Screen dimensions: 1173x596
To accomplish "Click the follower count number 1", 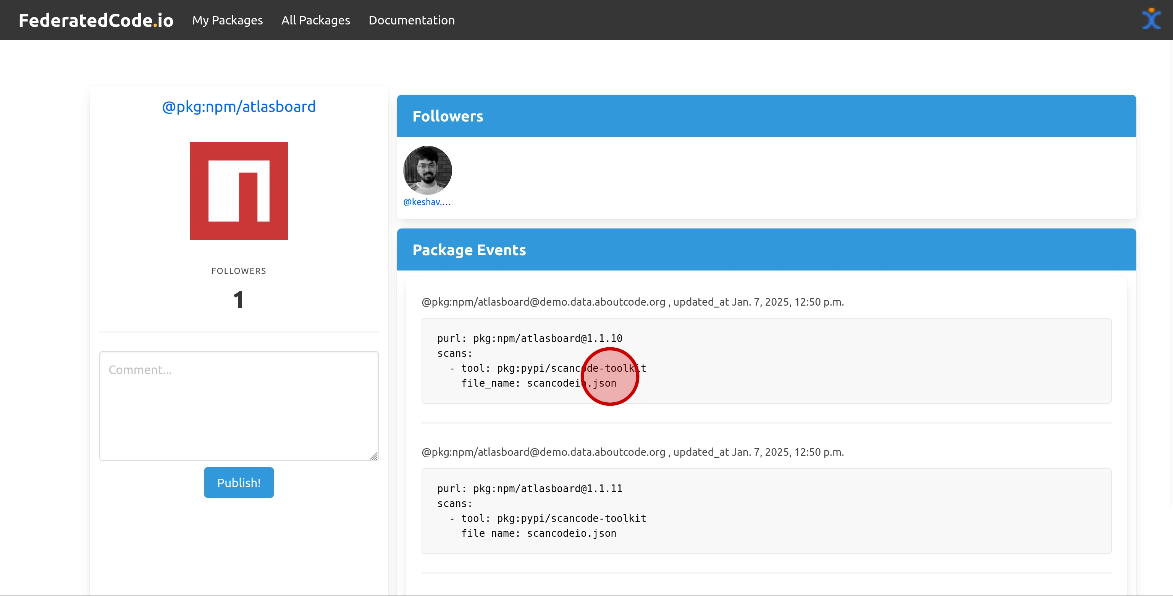I will point(239,300).
